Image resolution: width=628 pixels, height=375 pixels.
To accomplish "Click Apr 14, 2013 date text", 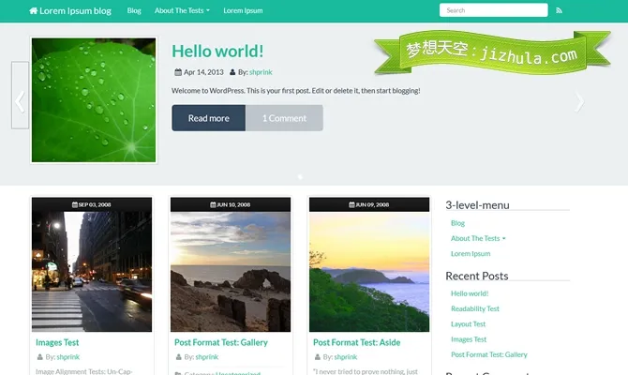I will coord(203,72).
